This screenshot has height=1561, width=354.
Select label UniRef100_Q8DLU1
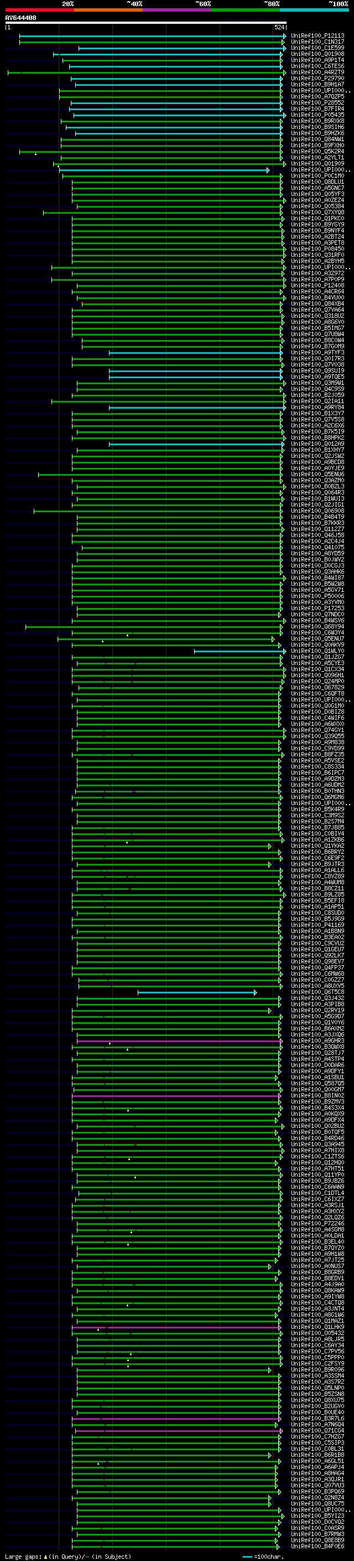click(317, 182)
